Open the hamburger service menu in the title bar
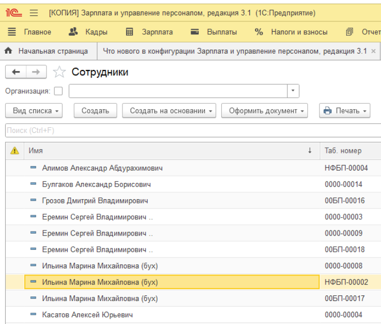This screenshot has height=324, width=381. 34,13
